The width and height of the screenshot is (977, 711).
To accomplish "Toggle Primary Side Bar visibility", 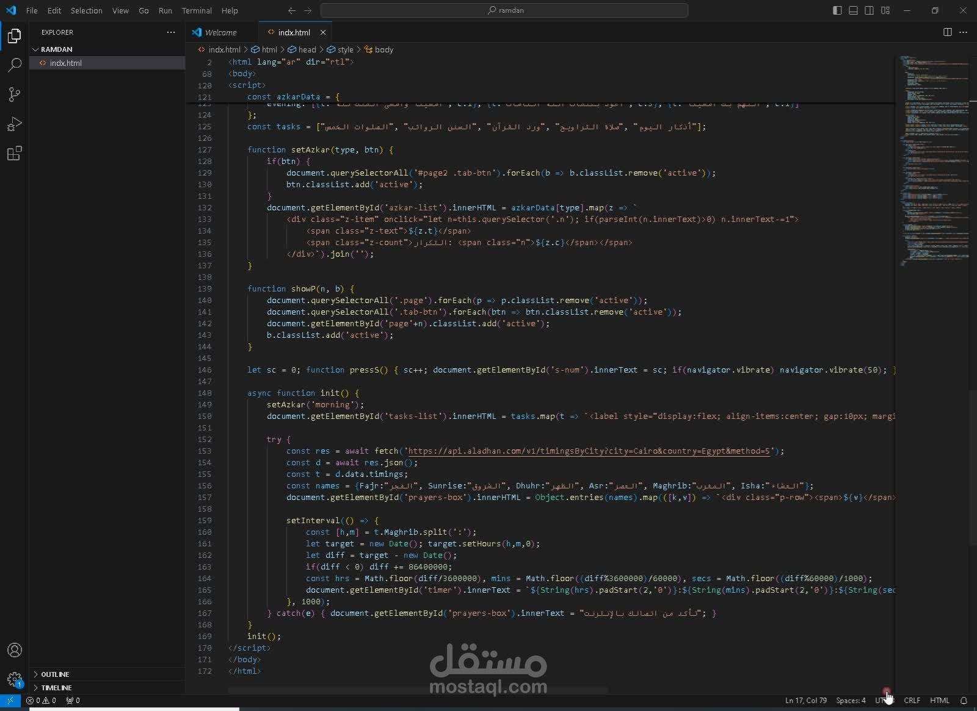I will (x=837, y=10).
